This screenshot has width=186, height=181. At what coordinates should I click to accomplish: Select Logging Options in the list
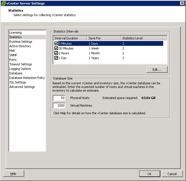click(27, 69)
